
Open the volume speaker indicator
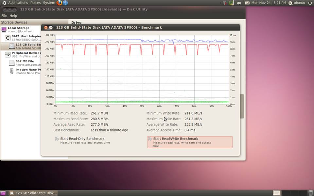click(239, 3)
